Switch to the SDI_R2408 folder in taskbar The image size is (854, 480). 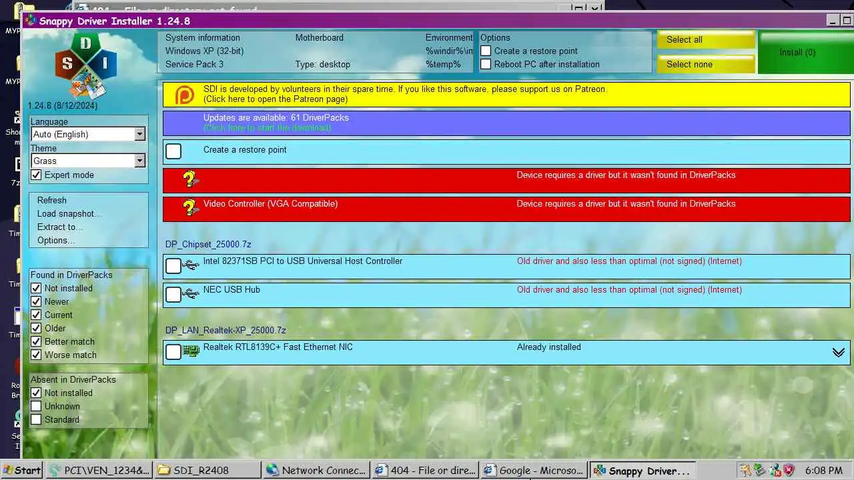point(207,470)
